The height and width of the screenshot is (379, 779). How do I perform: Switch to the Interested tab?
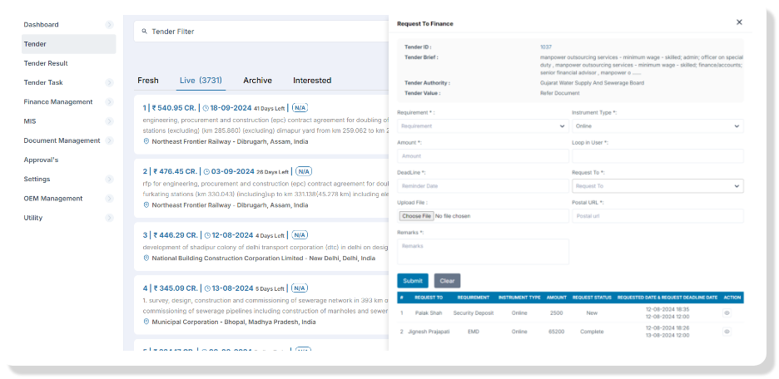click(312, 81)
